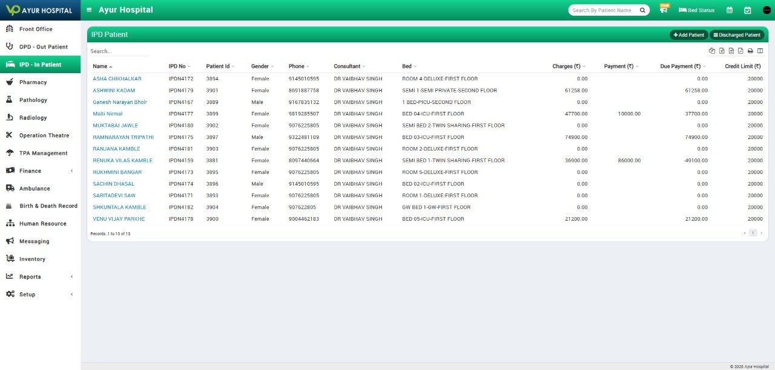Click inside the table Search field
The width and height of the screenshot is (775, 370).
tap(119, 51)
